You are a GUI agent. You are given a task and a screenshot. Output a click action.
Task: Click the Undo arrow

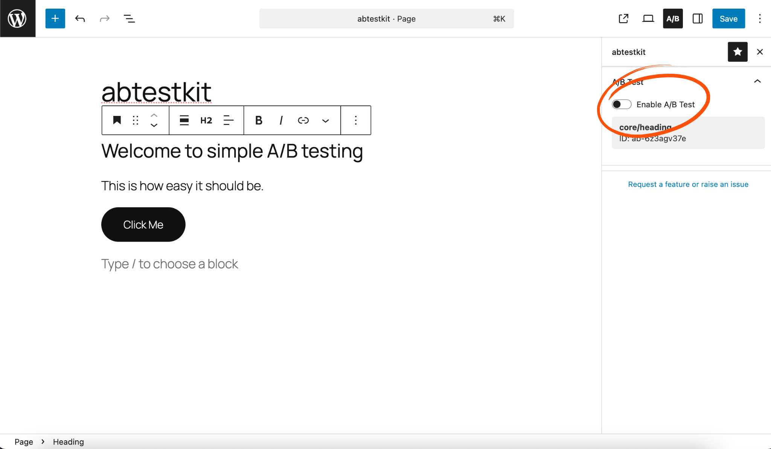[x=80, y=18]
